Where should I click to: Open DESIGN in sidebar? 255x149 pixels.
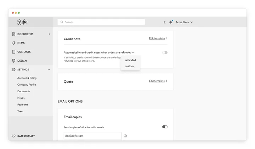[22, 61]
